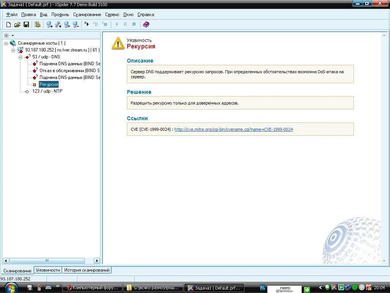Click the RL language indicator in taskbar

[262, 287]
